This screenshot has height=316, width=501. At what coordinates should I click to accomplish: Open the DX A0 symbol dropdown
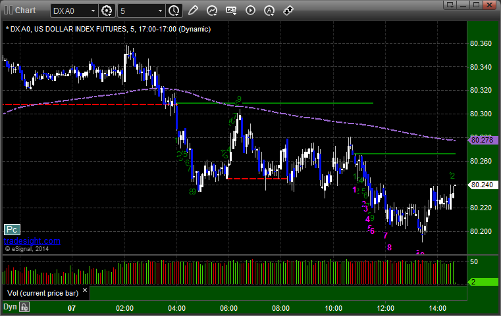74,11
